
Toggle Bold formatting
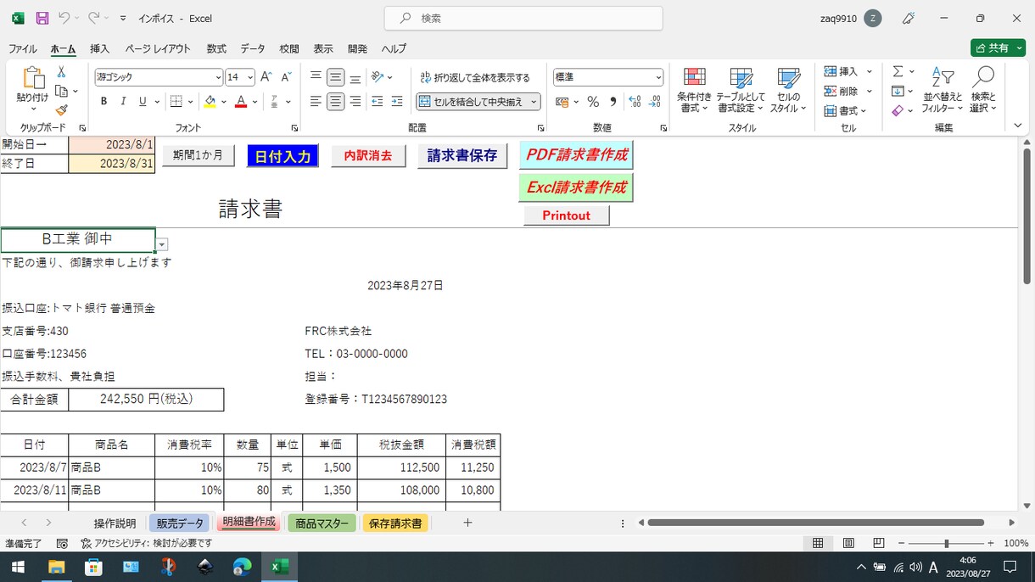tap(103, 102)
